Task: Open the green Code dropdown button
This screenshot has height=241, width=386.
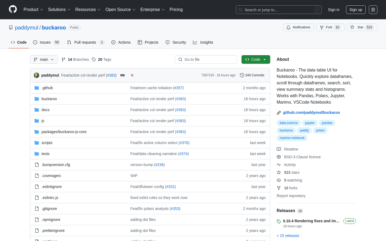Action: pos(256,59)
